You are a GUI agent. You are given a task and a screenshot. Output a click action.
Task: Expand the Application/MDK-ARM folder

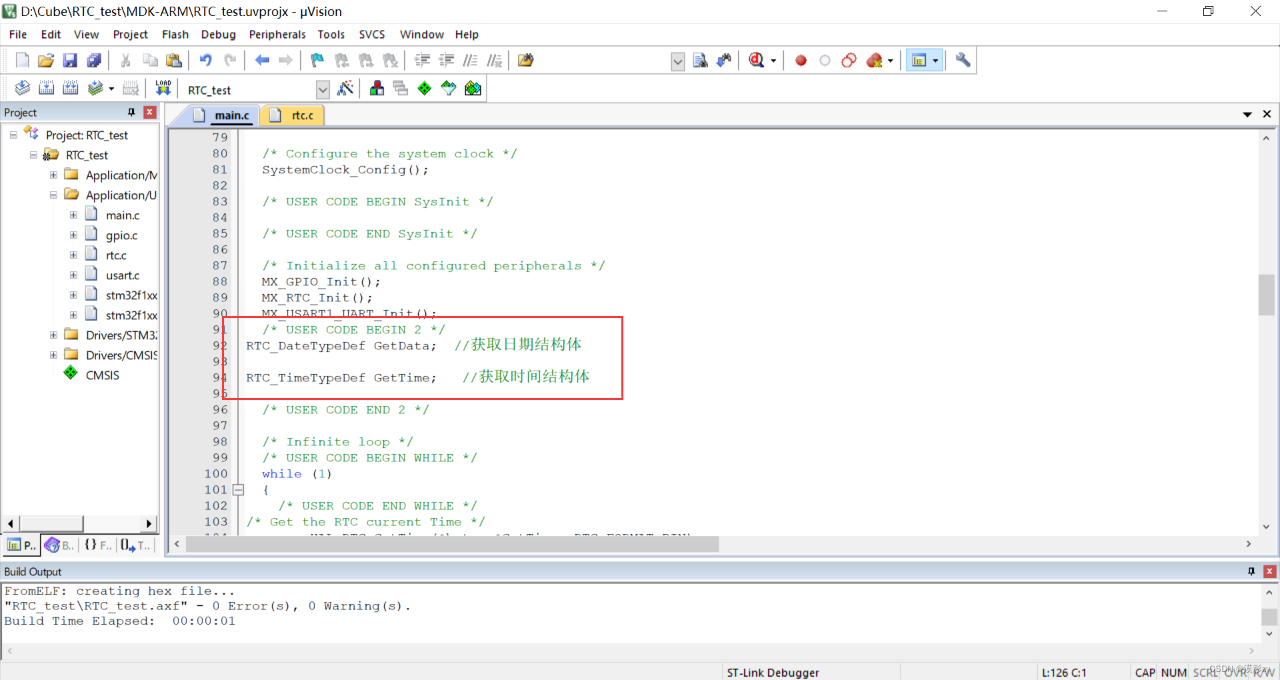point(53,175)
